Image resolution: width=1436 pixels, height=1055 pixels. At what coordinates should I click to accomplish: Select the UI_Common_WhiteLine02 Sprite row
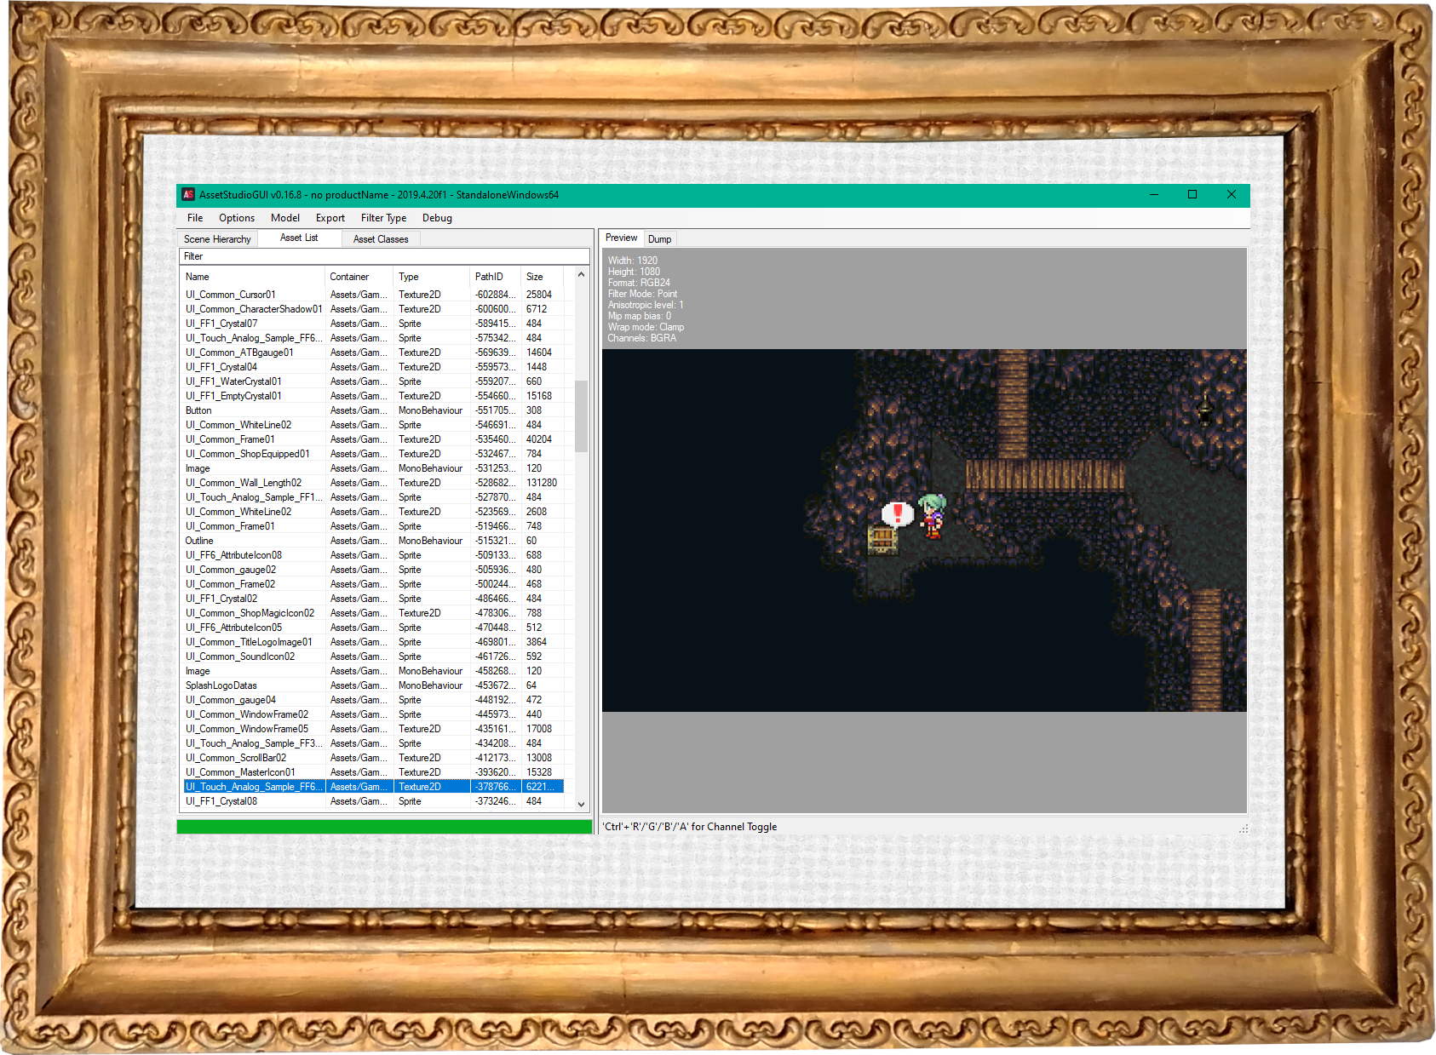click(373, 425)
